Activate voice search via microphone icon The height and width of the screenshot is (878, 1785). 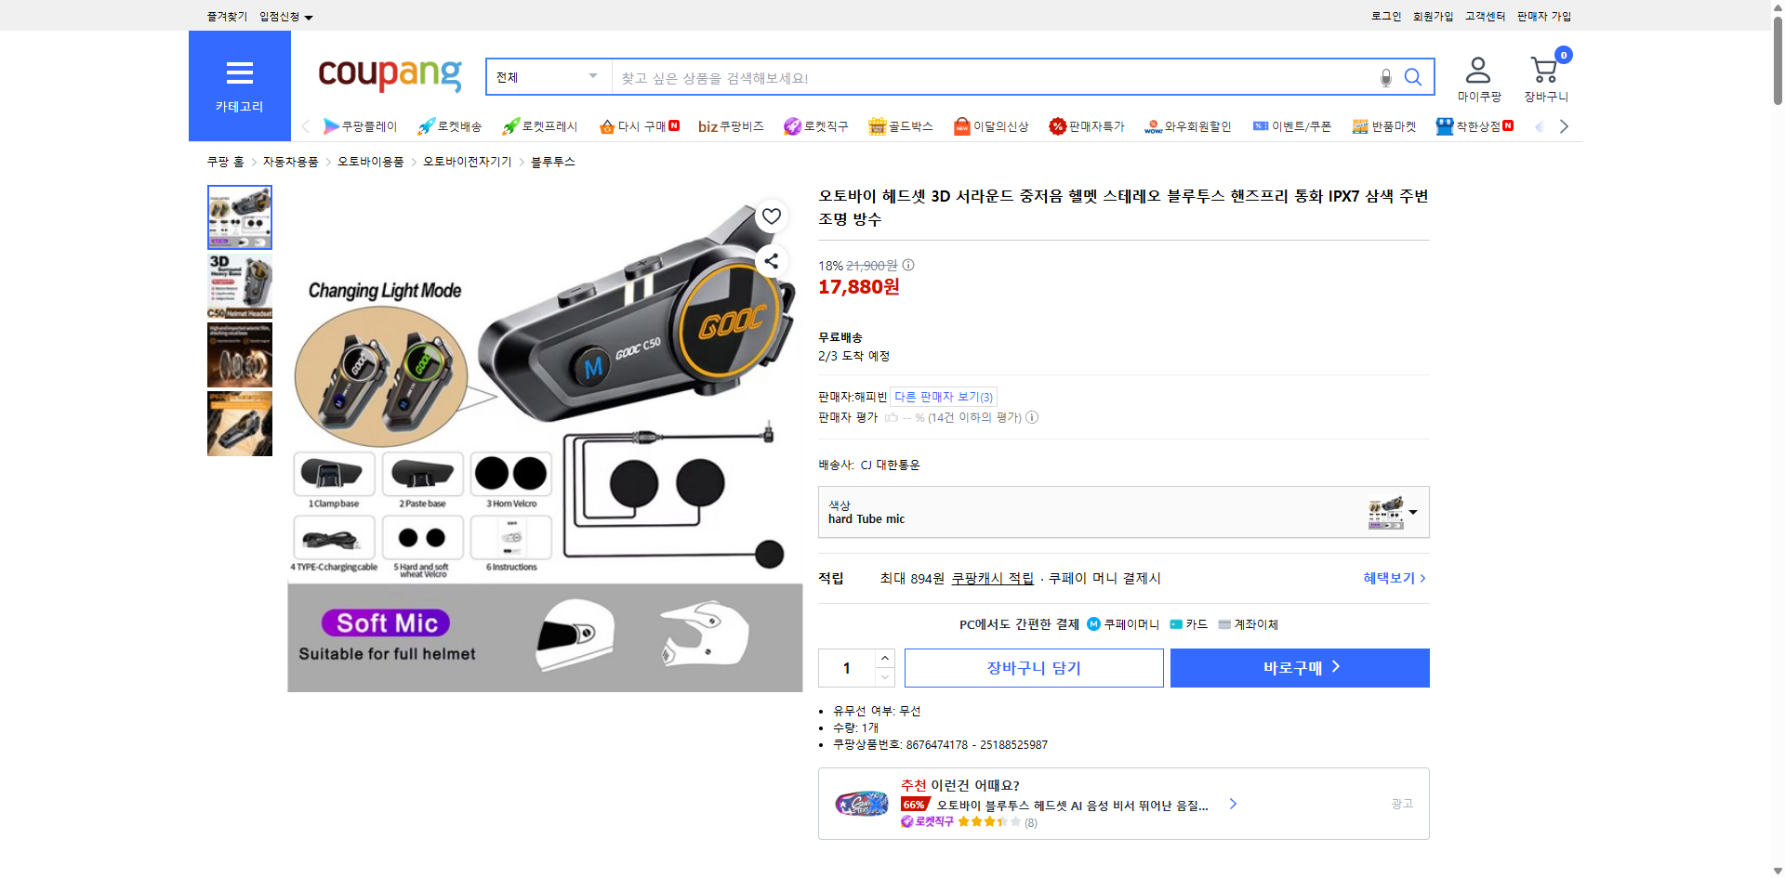tap(1384, 79)
